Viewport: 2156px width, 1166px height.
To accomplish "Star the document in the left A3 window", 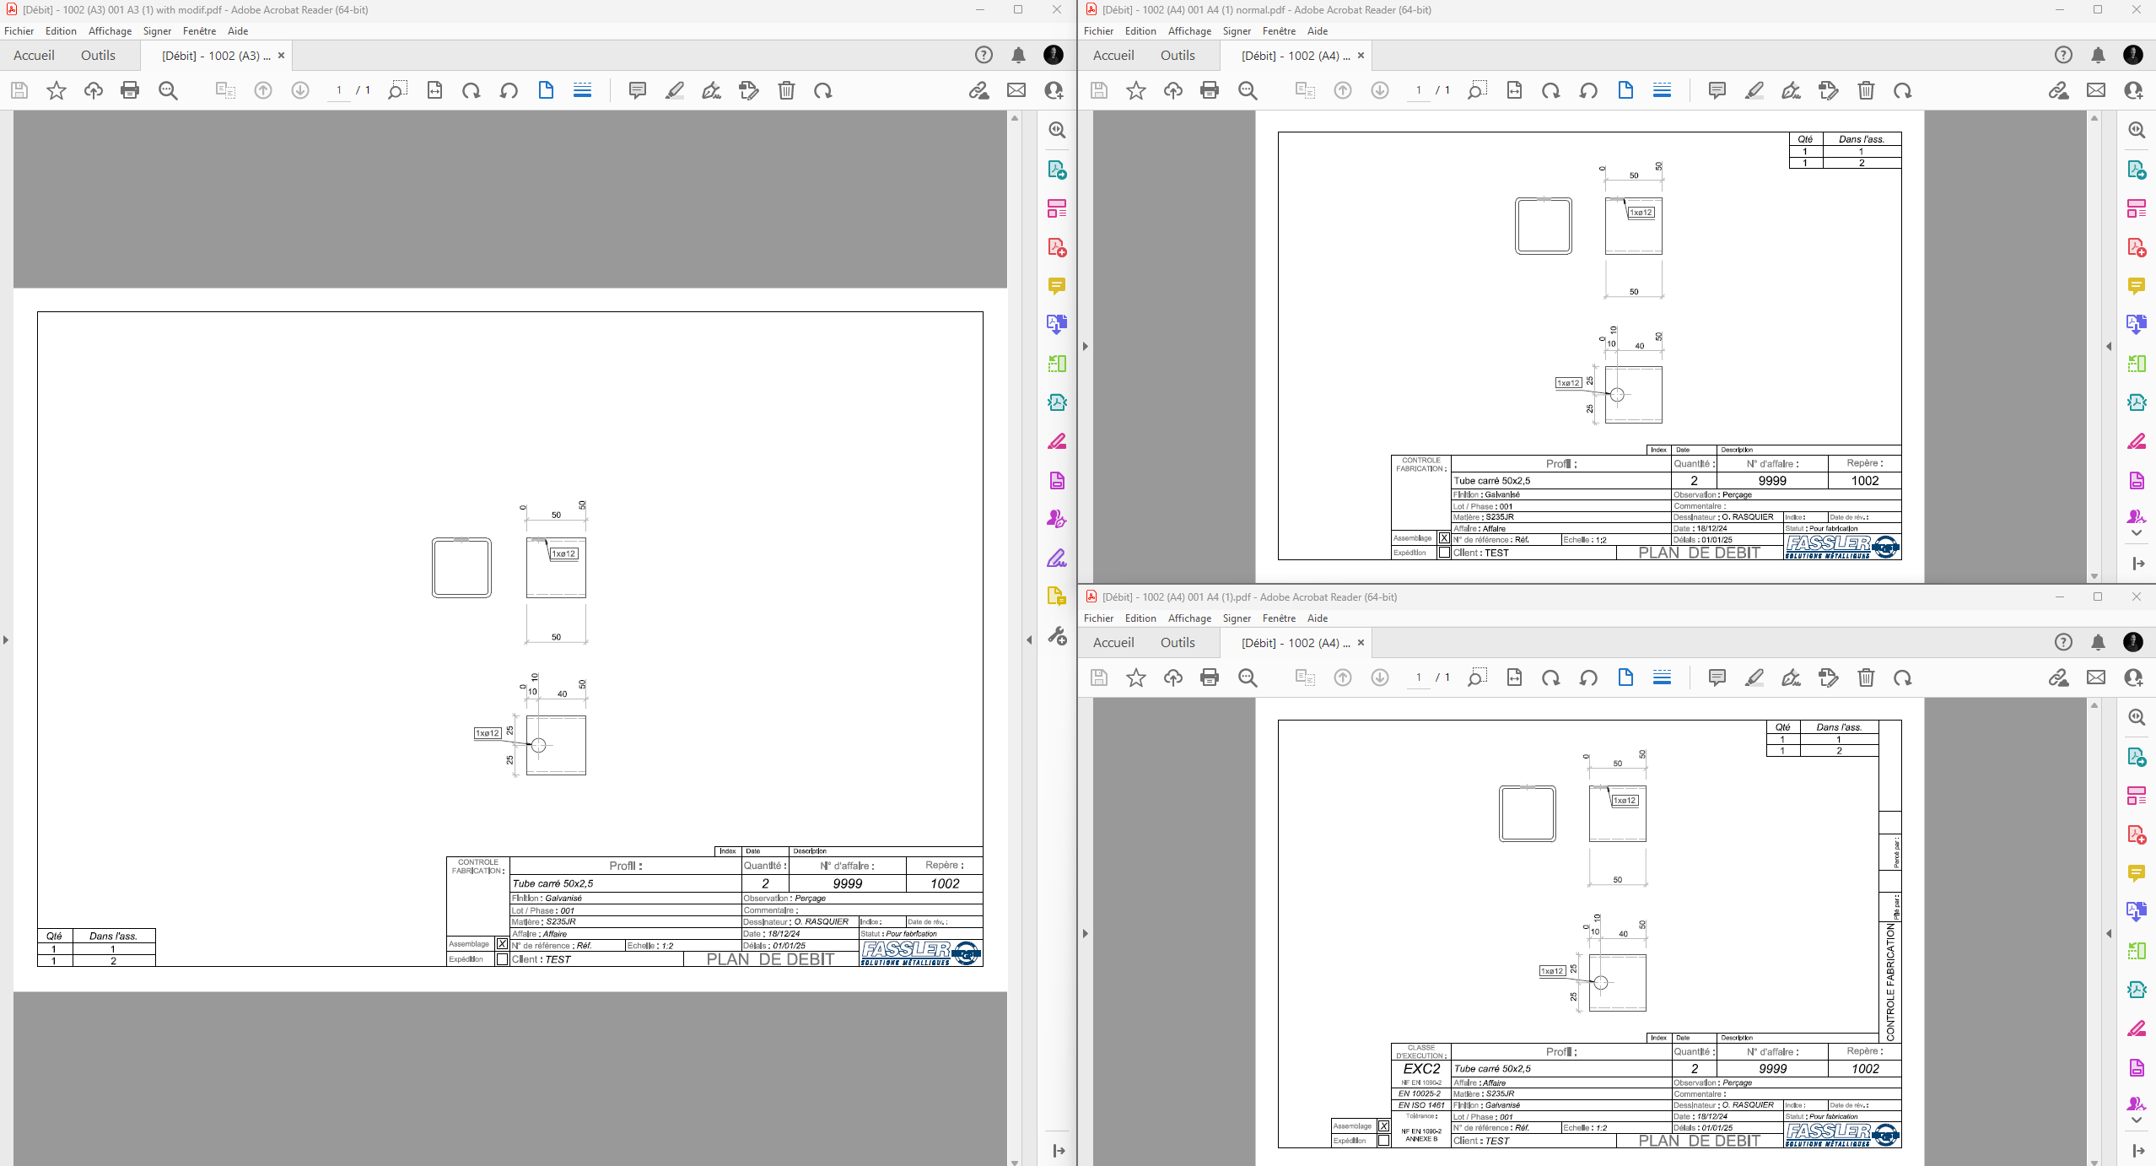I will (x=57, y=90).
